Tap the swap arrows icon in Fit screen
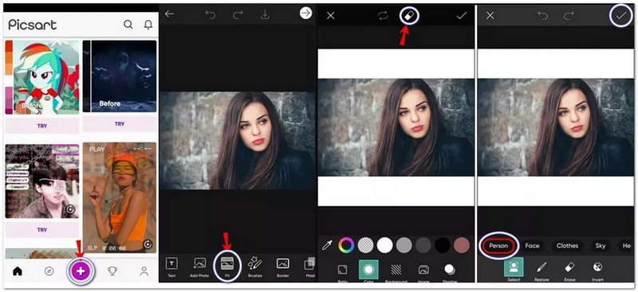The image size is (638, 292). [383, 16]
